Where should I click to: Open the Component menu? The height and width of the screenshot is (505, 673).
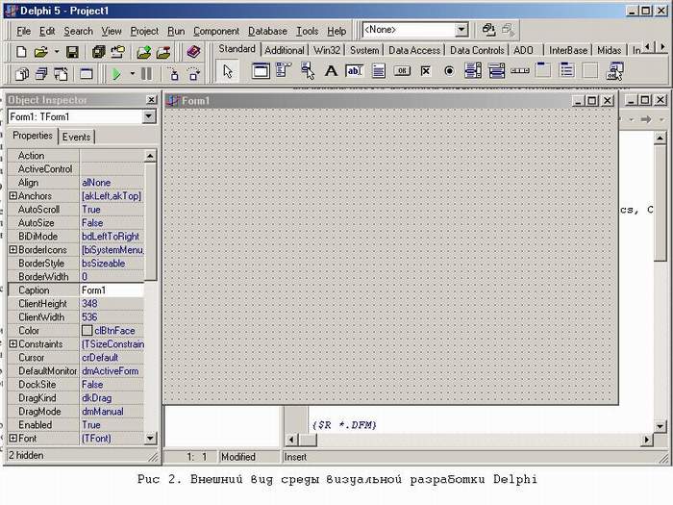[216, 31]
